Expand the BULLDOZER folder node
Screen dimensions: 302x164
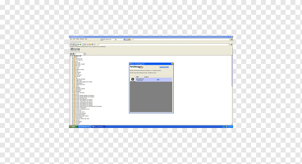pos(73,75)
